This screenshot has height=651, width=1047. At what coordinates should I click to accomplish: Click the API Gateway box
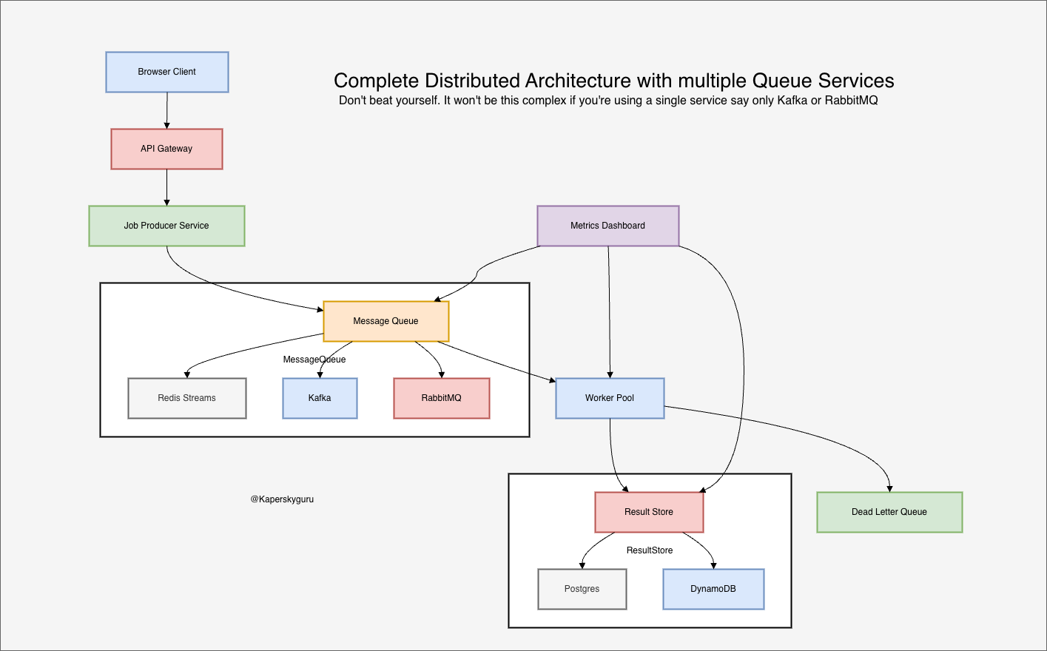tap(166, 149)
